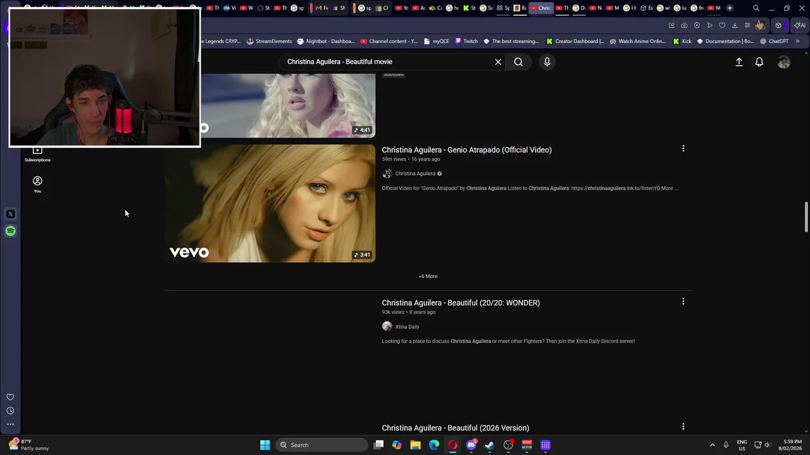This screenshot has width=810, height=455.
Task: Open Creator Dashboard bookmark
Action: tap(575, 41)
